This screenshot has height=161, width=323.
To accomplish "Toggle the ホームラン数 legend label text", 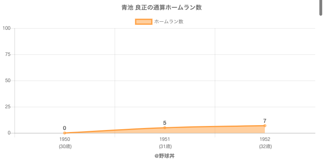I will point(169,22).
